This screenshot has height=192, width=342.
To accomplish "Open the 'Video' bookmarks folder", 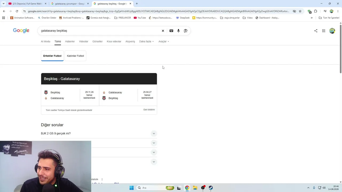I will tap(248, 18).
